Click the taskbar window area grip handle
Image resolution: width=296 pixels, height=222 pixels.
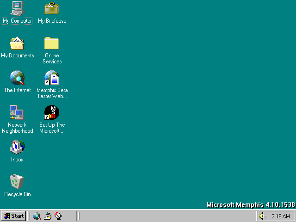point(78,216)
